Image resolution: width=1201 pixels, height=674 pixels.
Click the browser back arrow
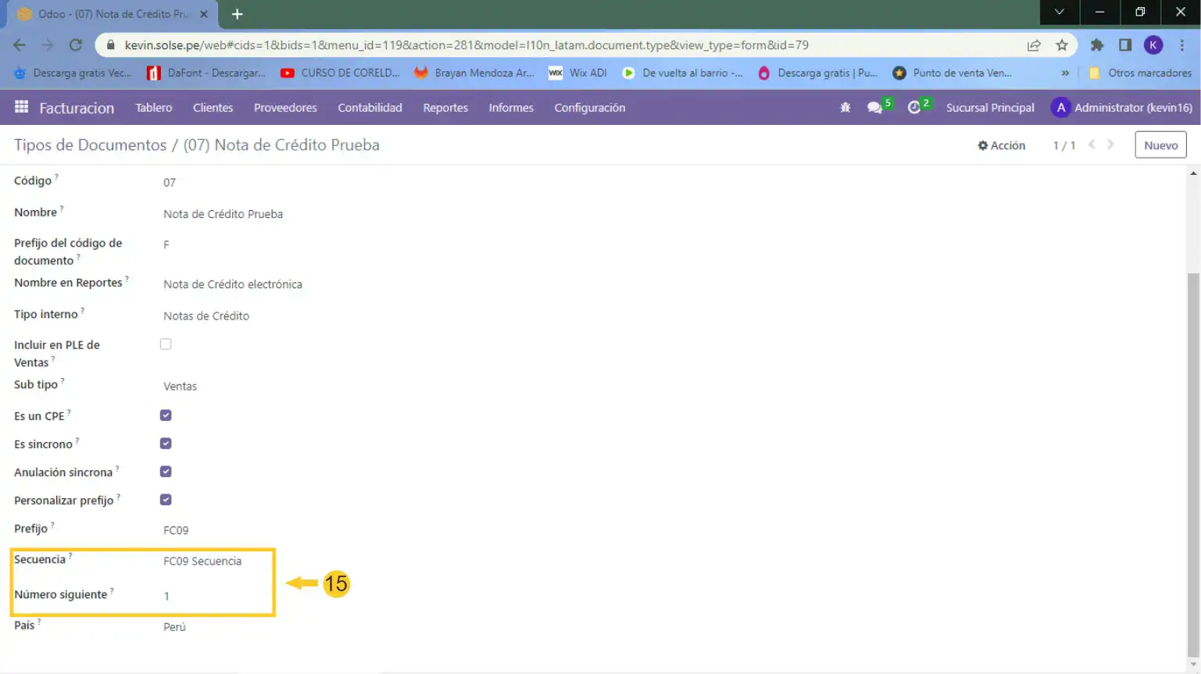[x=20, y=45]
